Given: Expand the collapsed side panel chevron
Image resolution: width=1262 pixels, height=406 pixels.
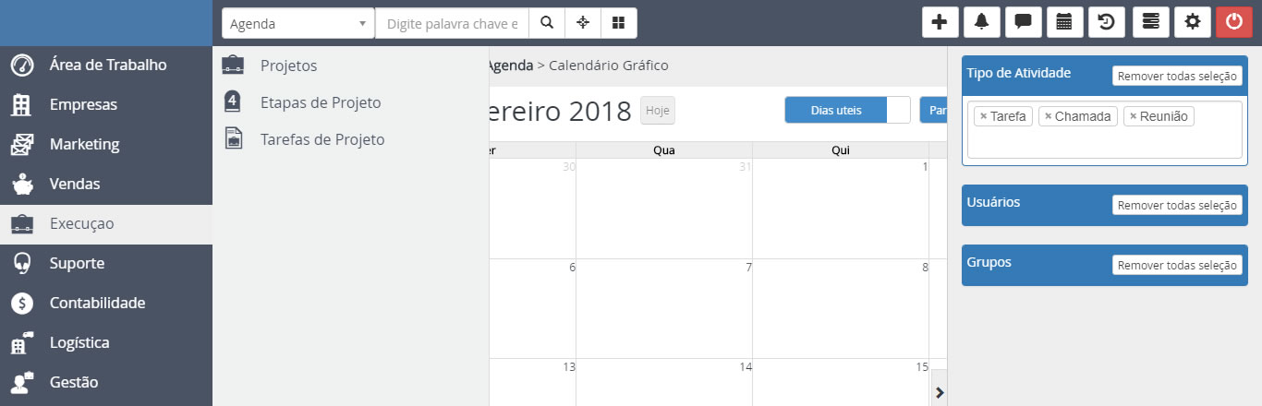Looking at the screenshot, I should pos(940,392).
